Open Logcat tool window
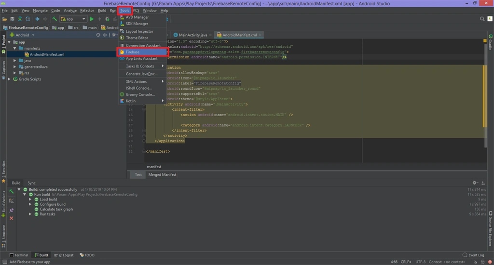The width and height of the screenshot is (494, 265). click(x=64, y=255)
